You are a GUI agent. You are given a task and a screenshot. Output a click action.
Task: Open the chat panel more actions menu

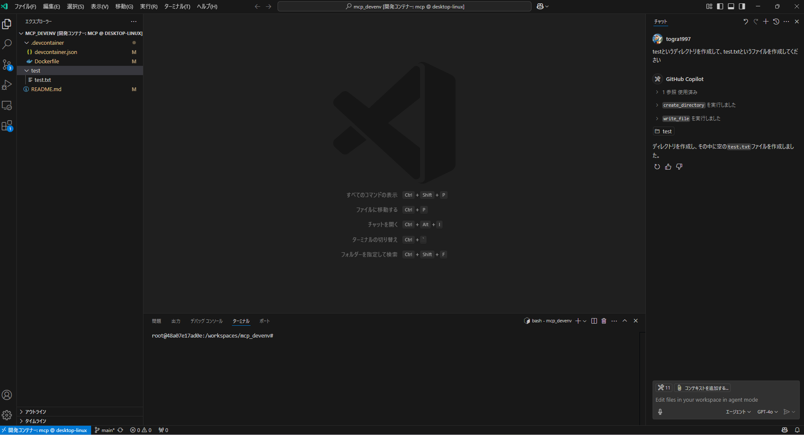[786, 22]
